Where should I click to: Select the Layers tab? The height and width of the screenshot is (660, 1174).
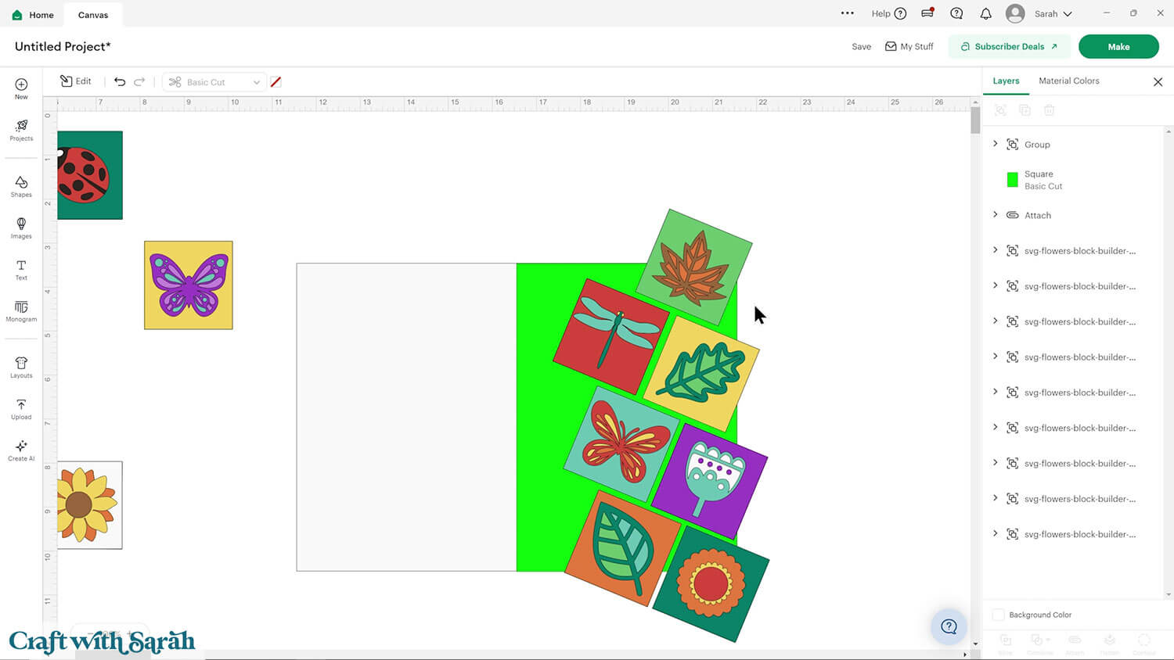click(1006, 81)
